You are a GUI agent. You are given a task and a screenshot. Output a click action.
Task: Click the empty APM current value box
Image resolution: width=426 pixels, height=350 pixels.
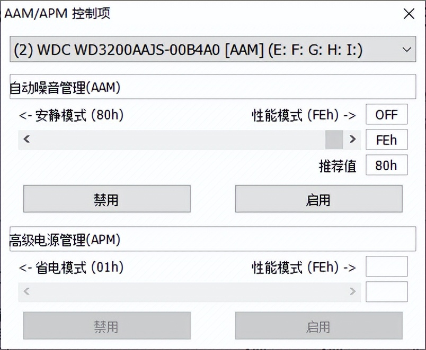[387, 292]
